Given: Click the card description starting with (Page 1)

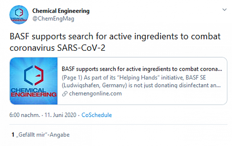Looking at the screenshot, I should [x=141, y=82].
